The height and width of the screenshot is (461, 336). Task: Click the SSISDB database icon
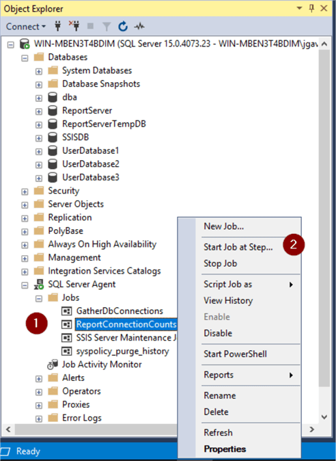[53, 137]
